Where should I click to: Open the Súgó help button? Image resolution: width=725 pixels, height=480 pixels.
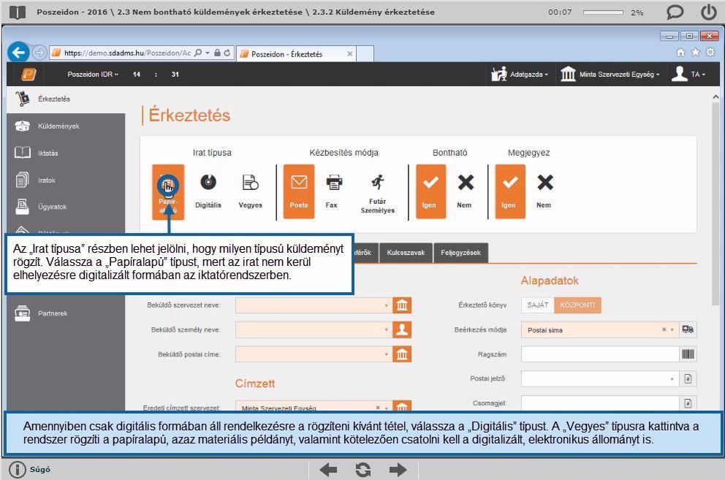[x=30, y=469]
